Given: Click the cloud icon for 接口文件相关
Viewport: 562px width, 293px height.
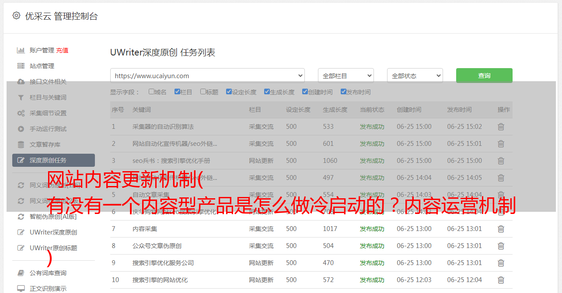Looking at the screenshot, I should point(21,82).
